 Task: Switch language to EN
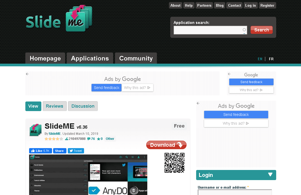(x=260, y=59)
